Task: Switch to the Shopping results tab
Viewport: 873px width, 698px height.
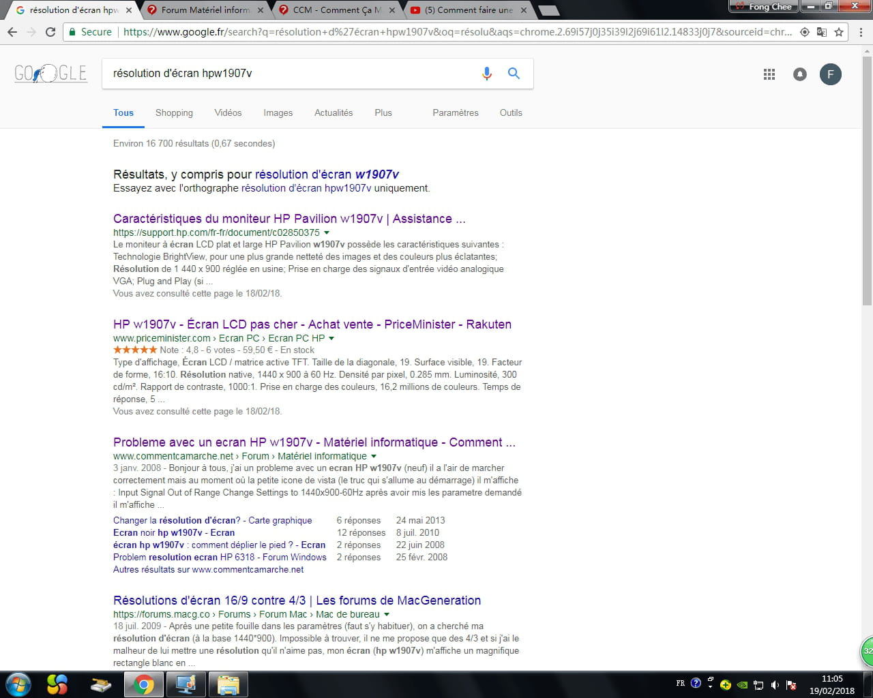Action: tap(174, 113)
